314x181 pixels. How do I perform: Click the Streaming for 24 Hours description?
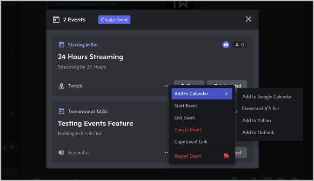click(x=82, y=67)
